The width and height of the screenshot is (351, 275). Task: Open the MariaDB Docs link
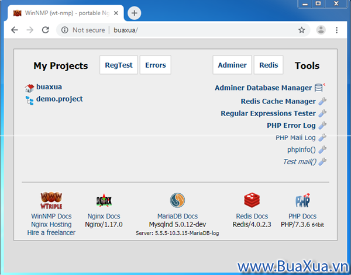click(177, 216)
